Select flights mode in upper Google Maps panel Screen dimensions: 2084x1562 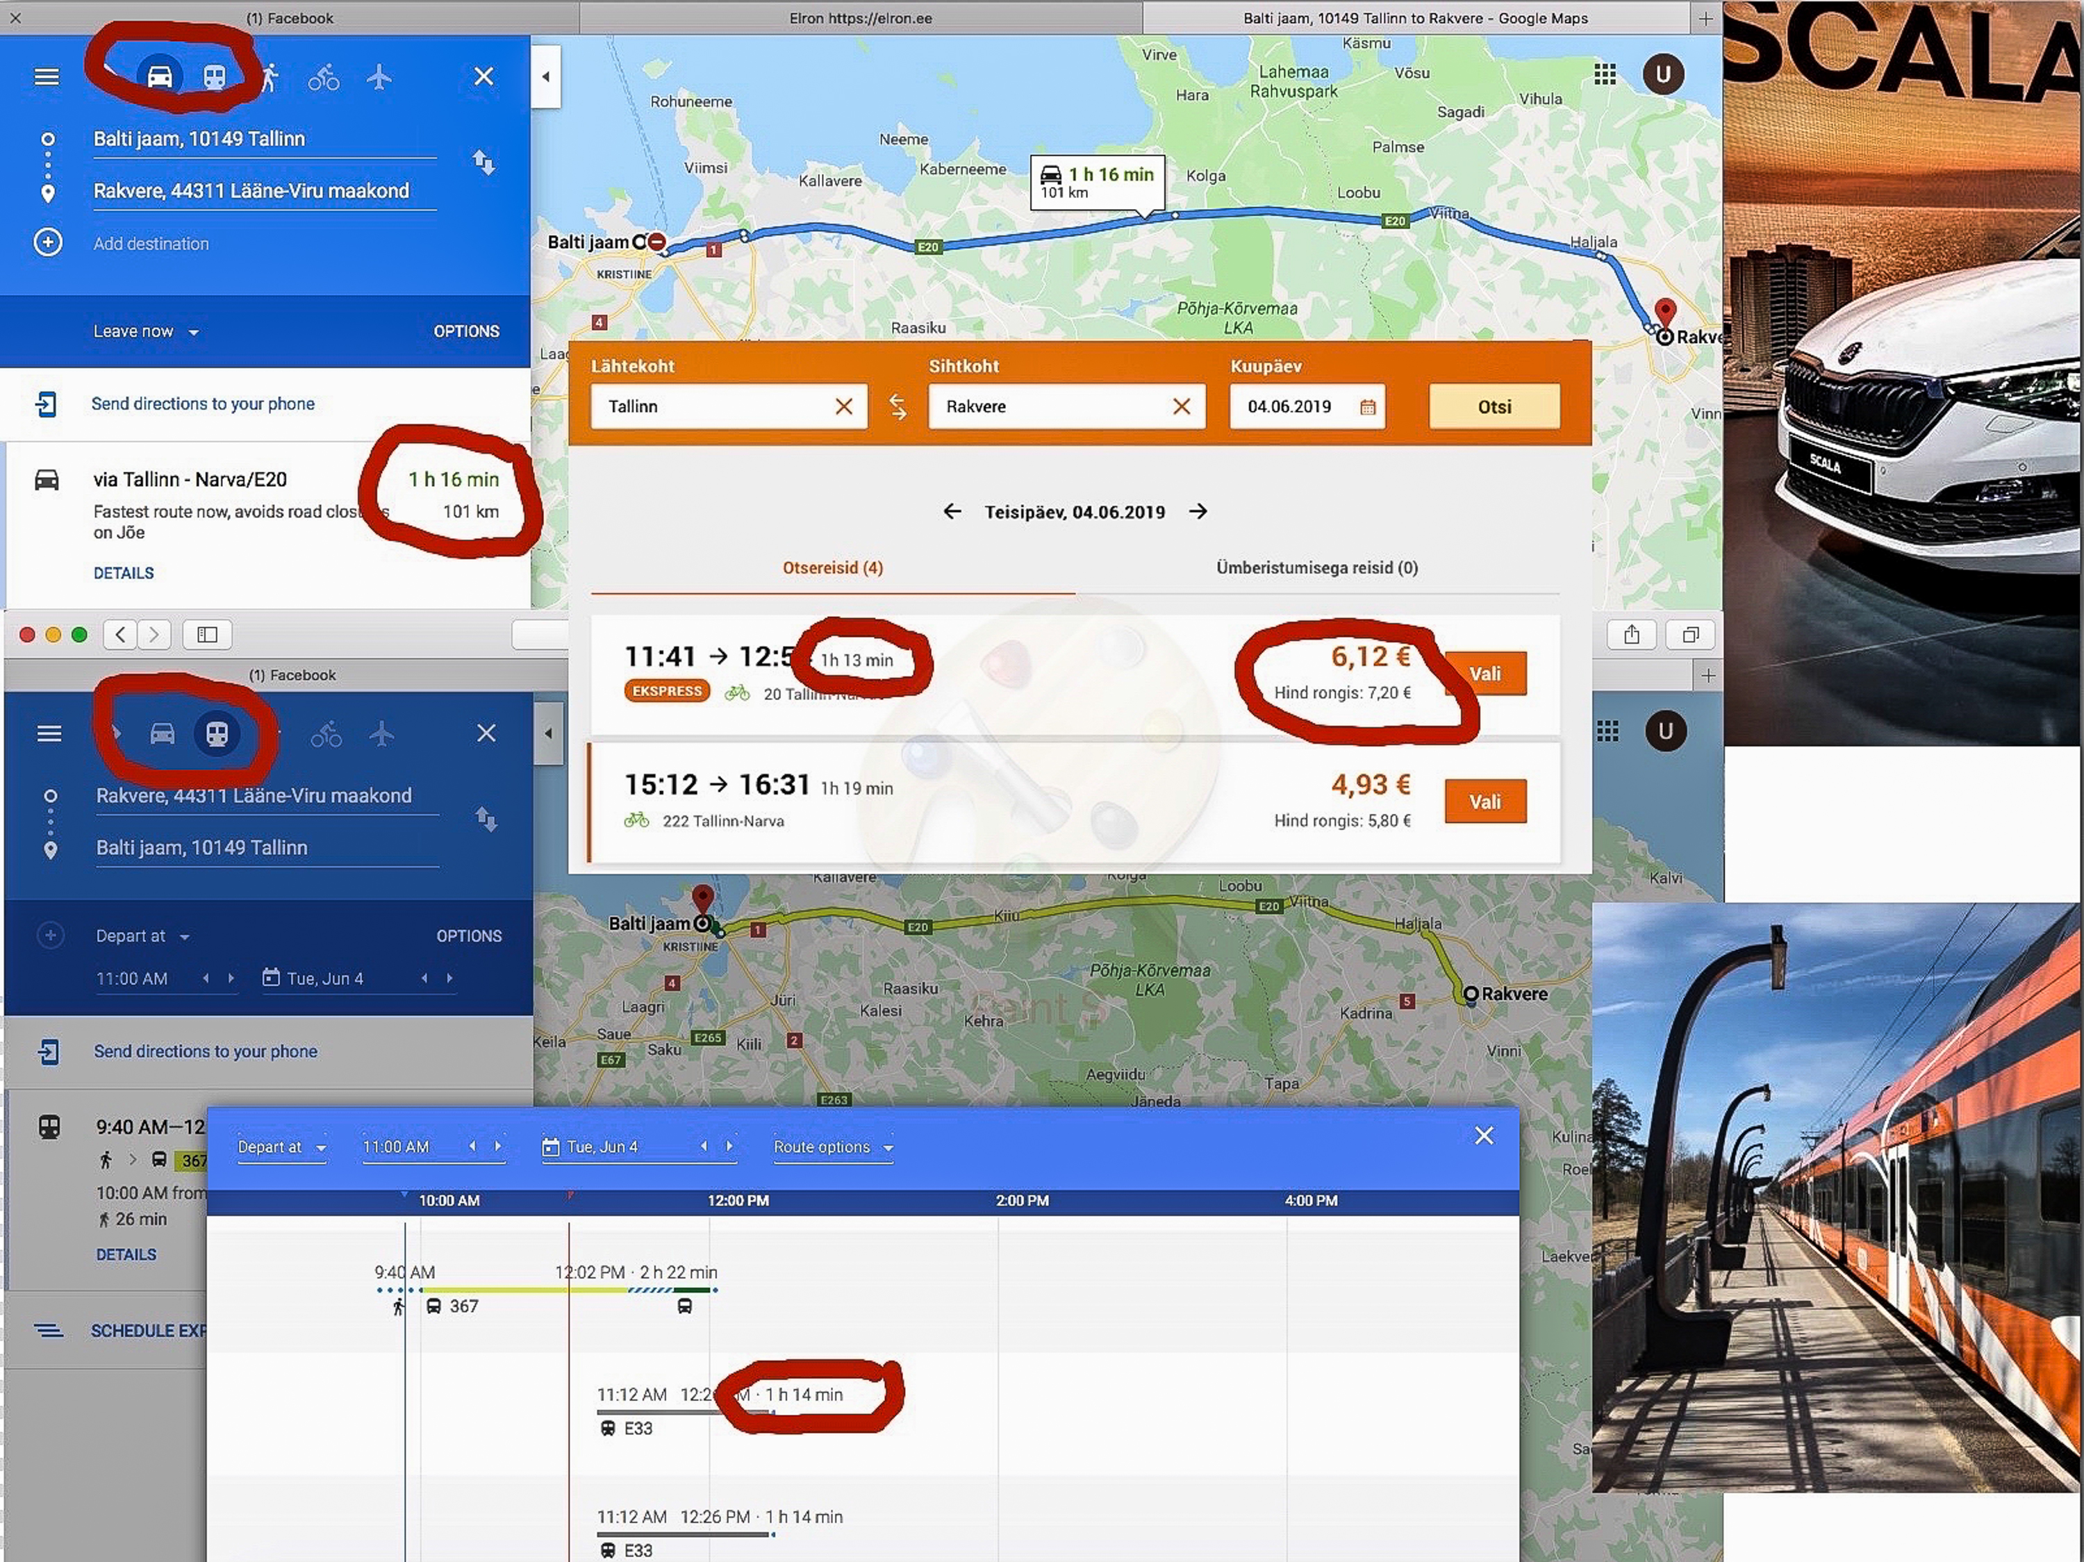coord(379,76)
